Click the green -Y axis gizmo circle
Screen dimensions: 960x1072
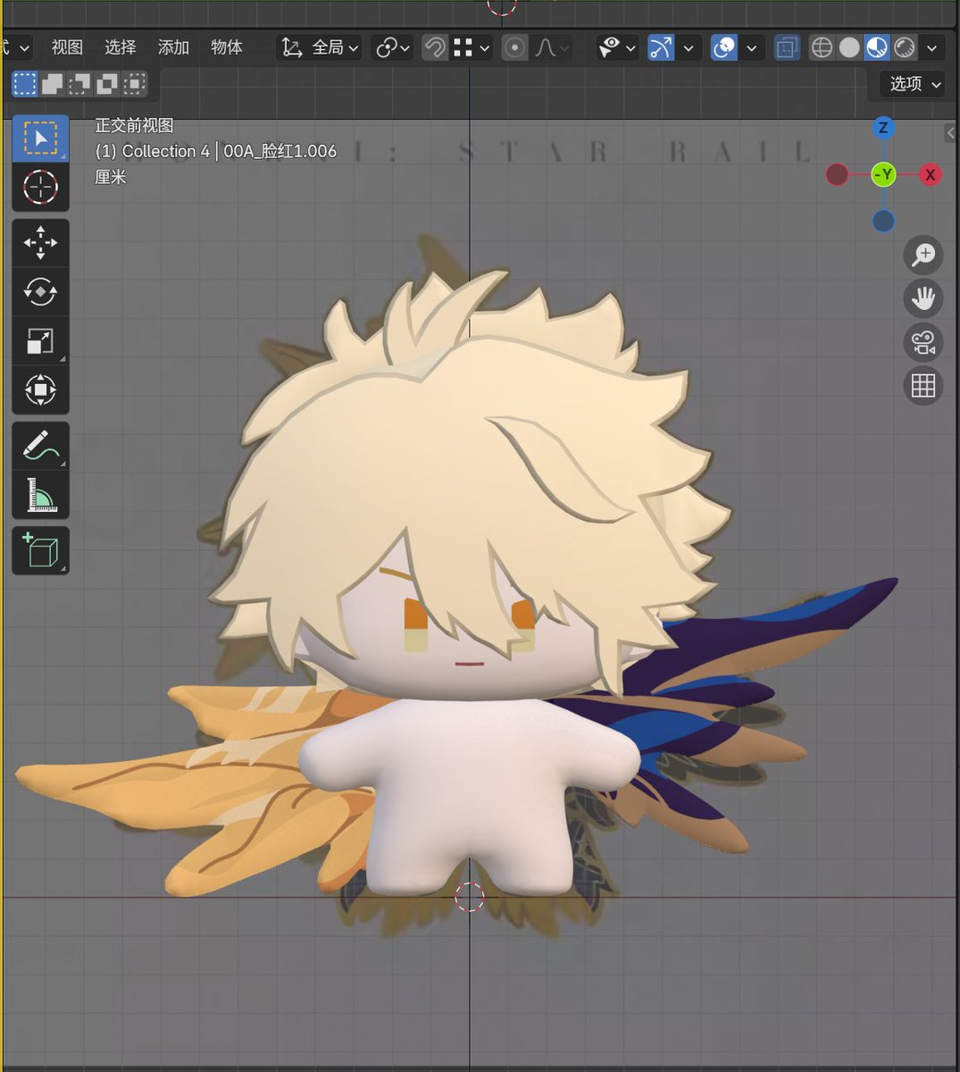click(883, 174)
